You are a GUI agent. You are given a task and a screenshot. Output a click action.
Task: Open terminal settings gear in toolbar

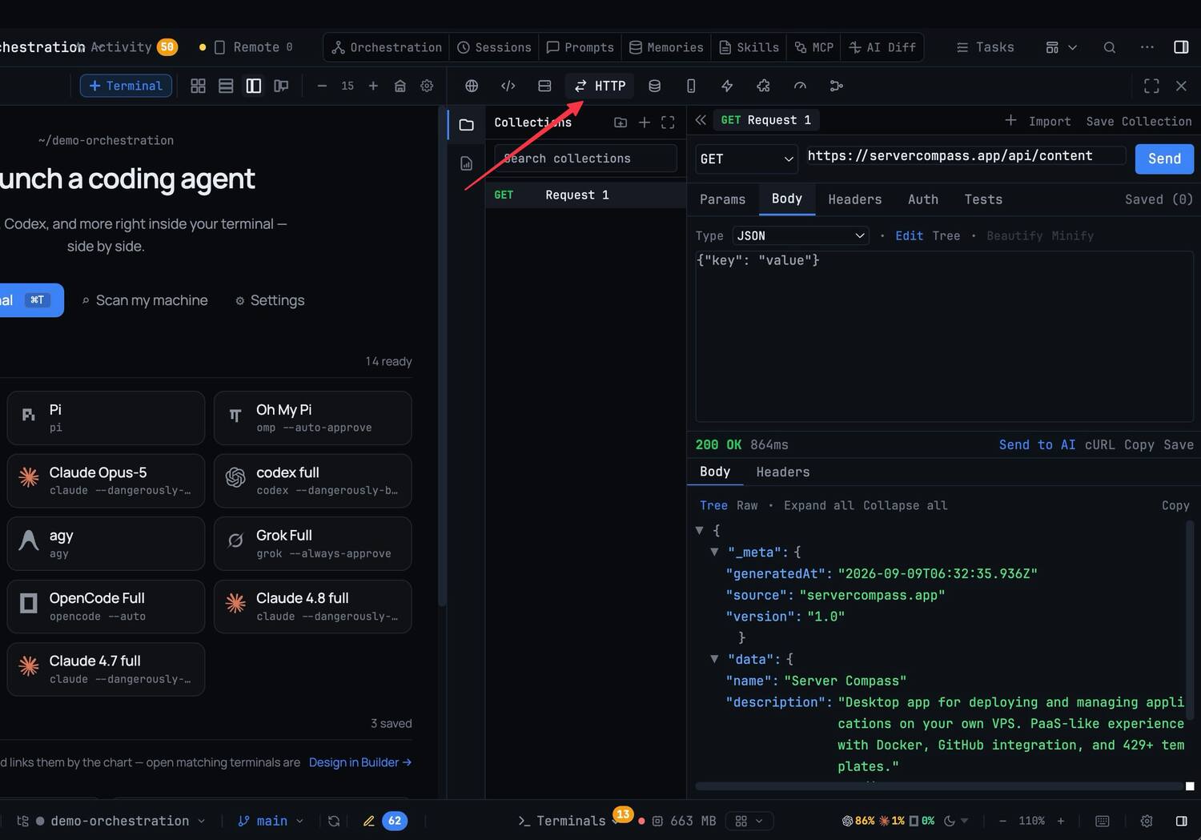click(x=427, y=86)
